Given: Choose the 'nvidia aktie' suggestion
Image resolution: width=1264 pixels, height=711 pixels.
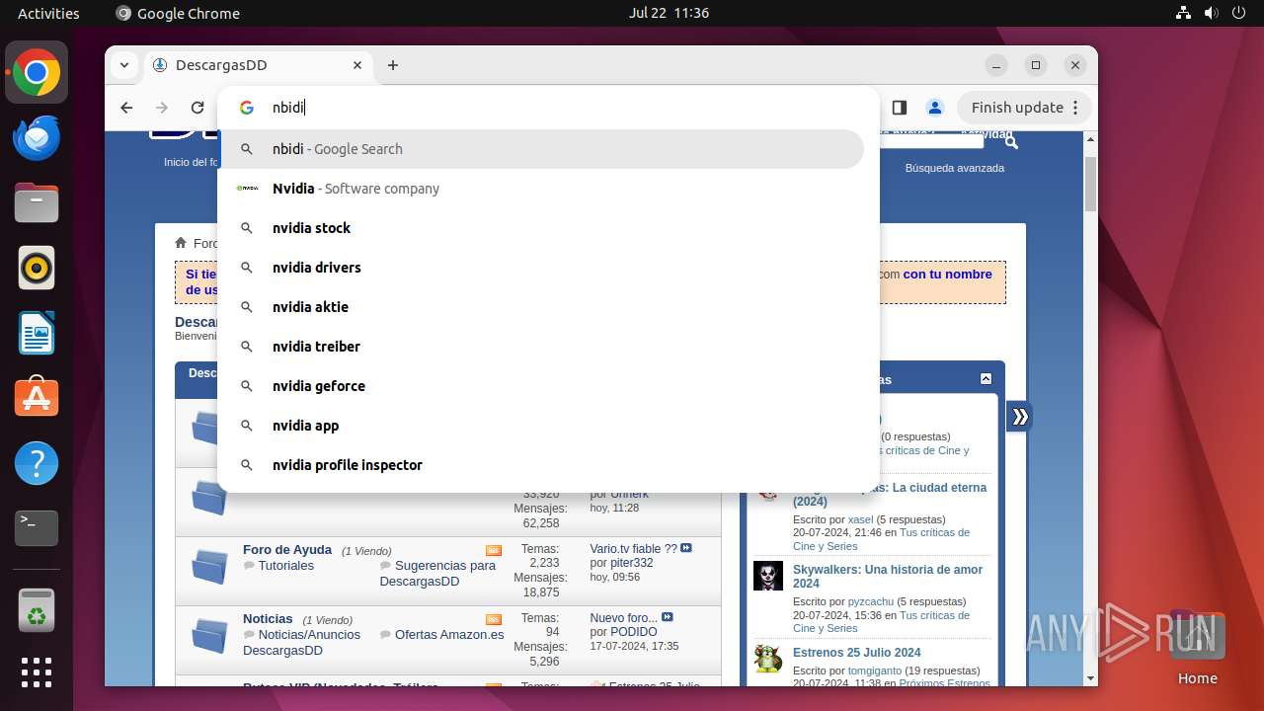Looking at the screenshot, I should click(x=541, y=307).
